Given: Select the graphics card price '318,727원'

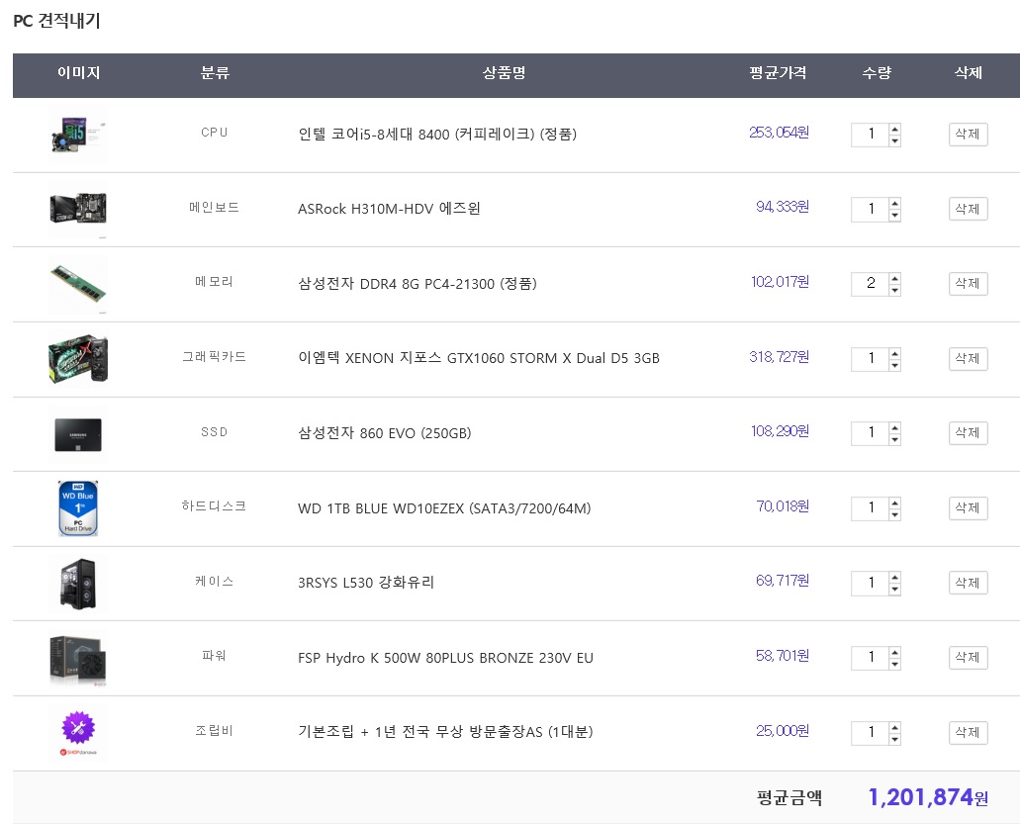Looking at the screenshot, I should tap(779, 357).
